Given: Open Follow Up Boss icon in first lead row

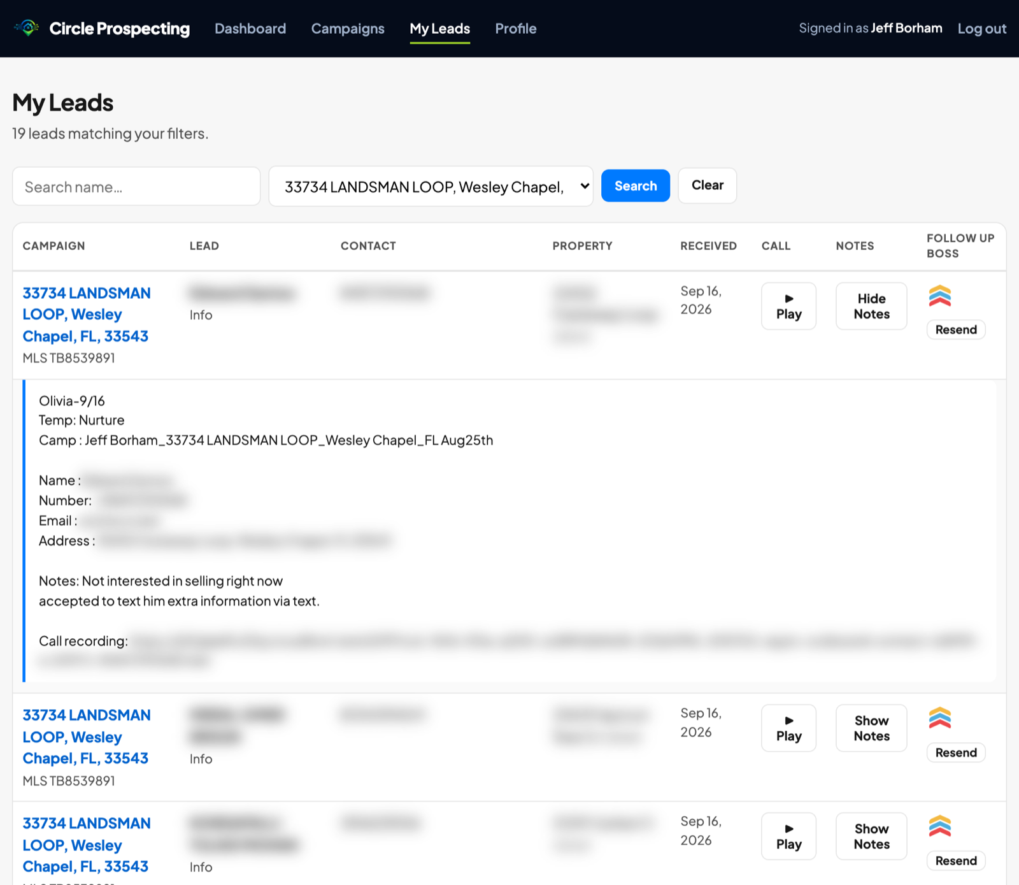Looking at the screenshot, I should click(939, 296).
